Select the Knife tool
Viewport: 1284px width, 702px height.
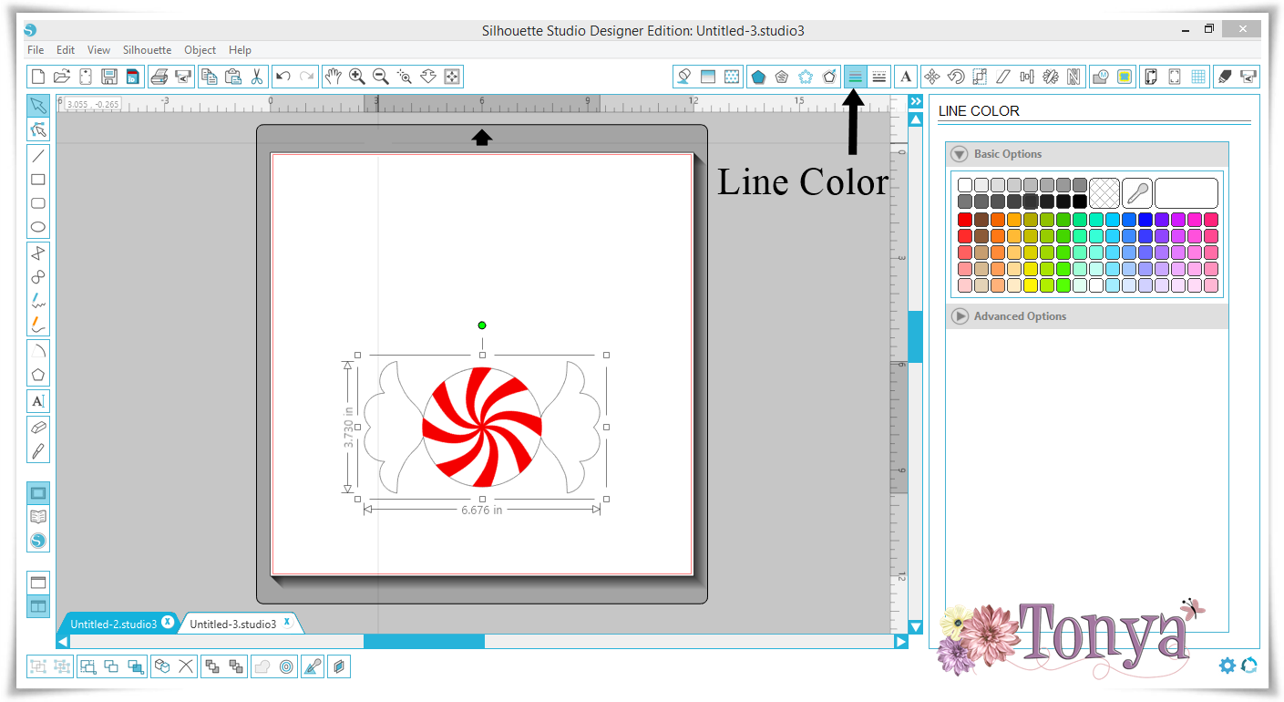[38, 450]
